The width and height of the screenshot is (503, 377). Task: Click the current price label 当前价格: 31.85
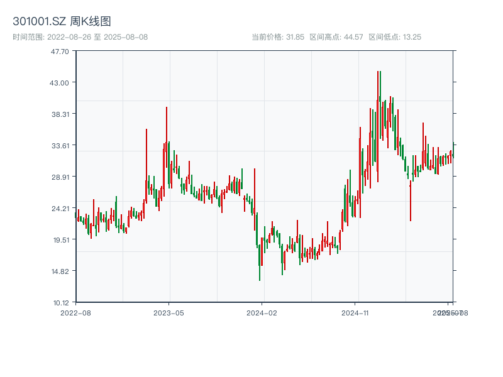tap(278, 37)
